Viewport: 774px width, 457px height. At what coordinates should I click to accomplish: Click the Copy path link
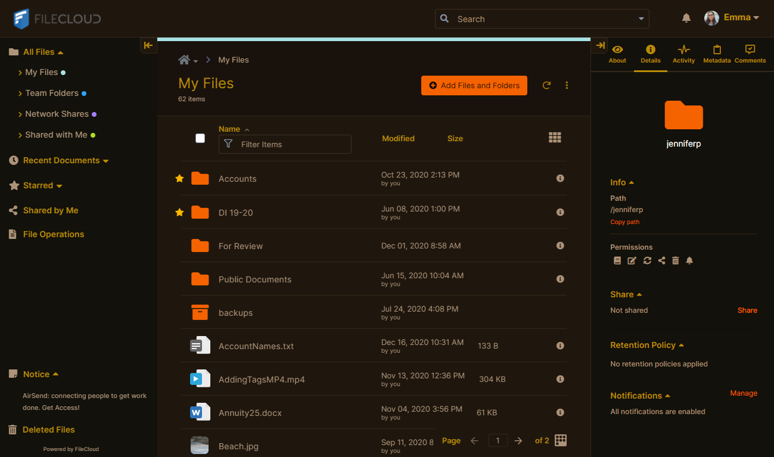coord(624,222)
